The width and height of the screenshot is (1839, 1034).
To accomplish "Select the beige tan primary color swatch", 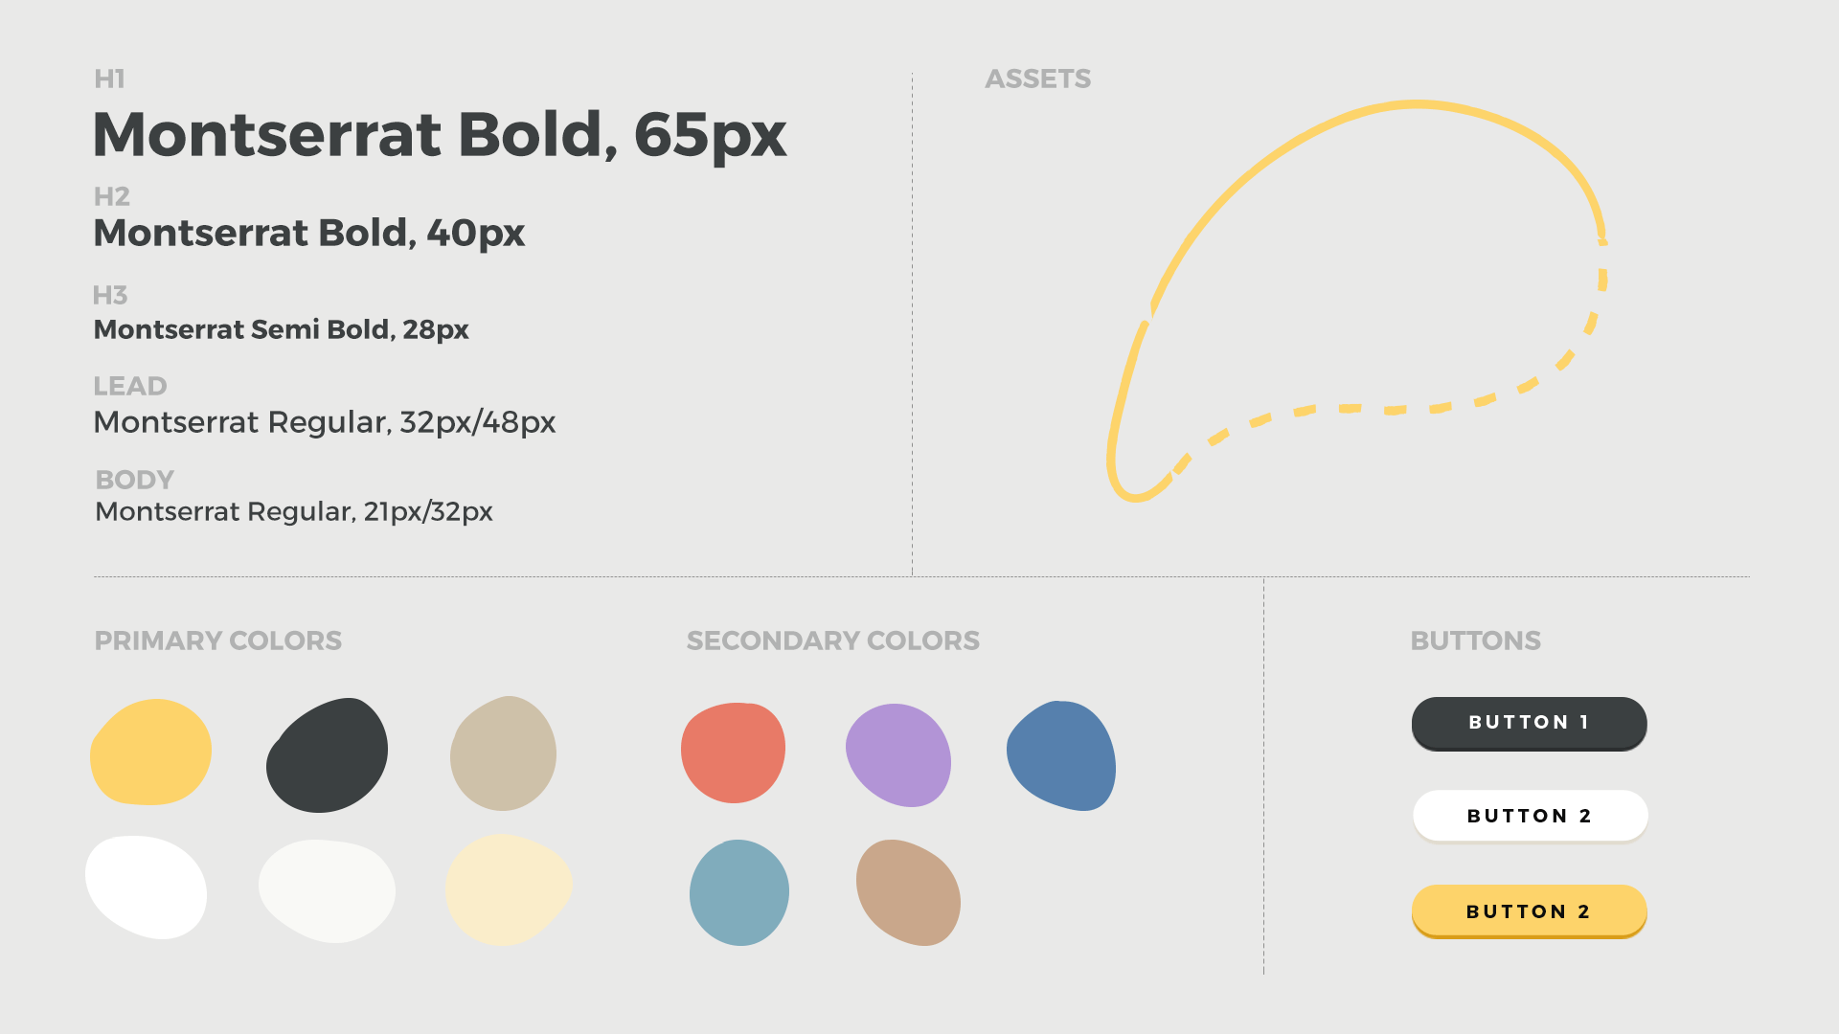I will point(503,753).
